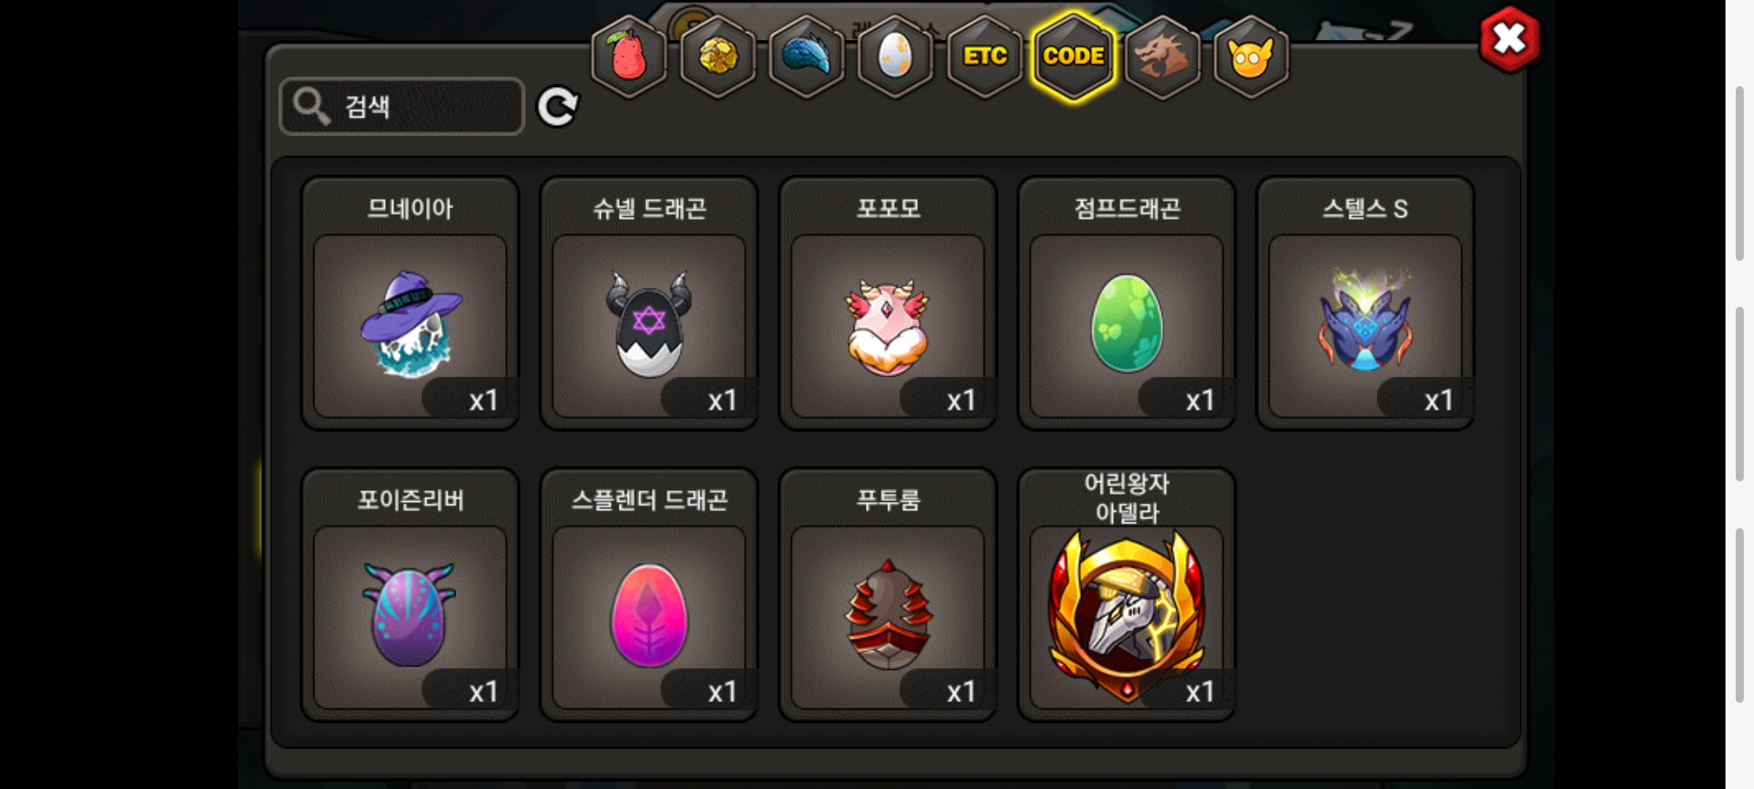Viewport: 1754px width, 789px height.
Task: Select the gold nugget category icon
Action: (718, 56)
